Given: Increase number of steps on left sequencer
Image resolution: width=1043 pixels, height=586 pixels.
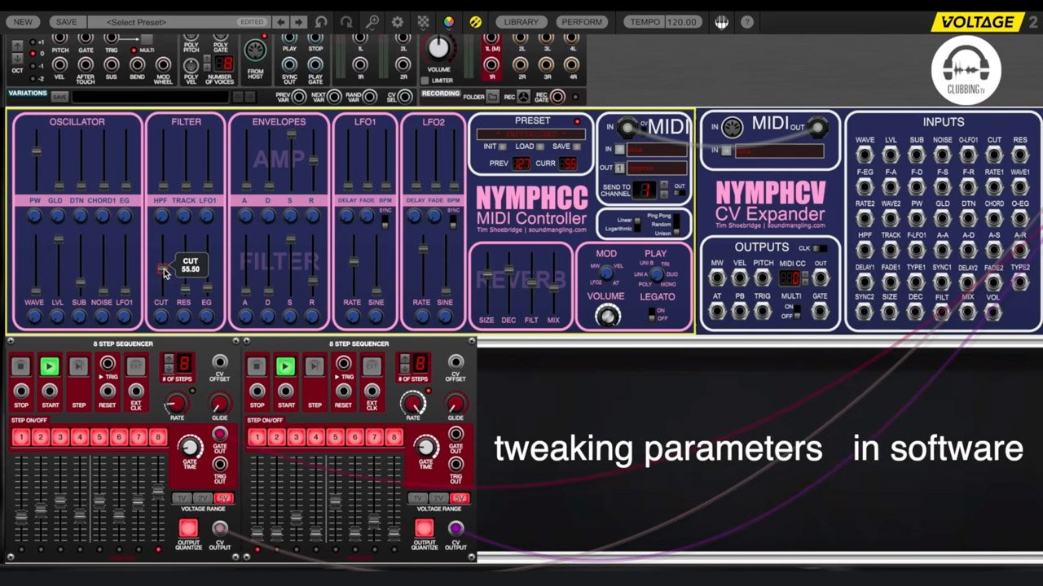Looking at the screenshot, I should [169, 358].
